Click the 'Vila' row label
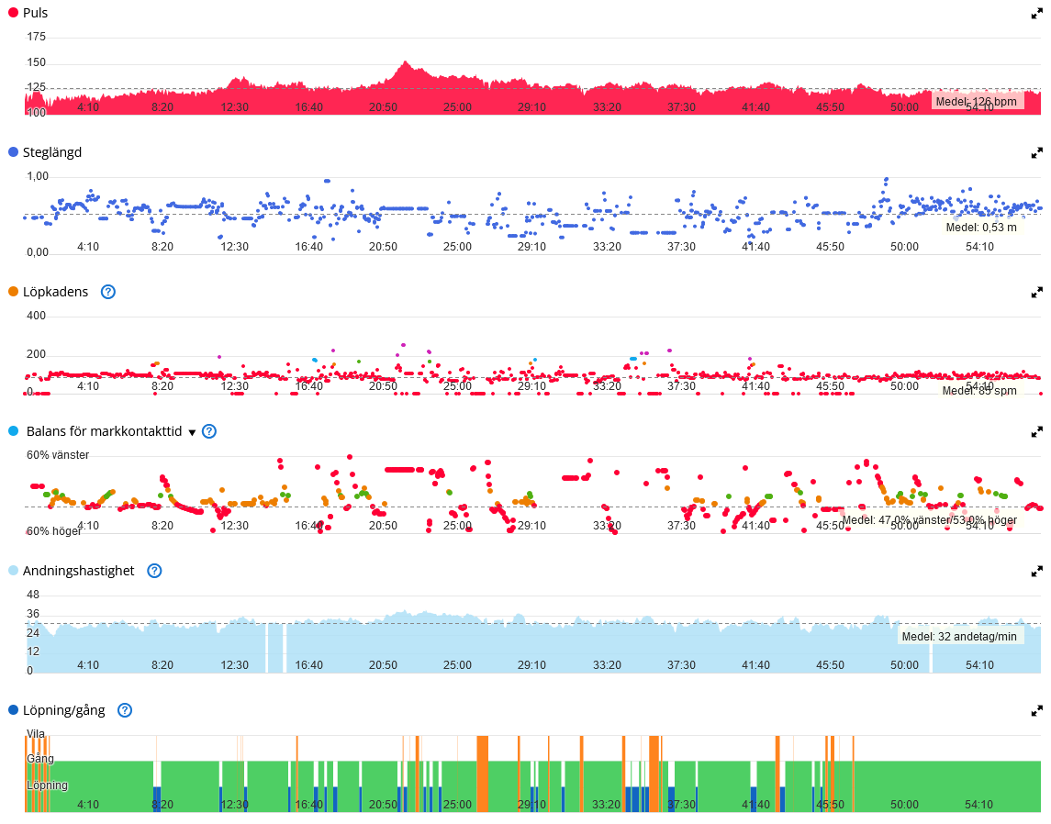This screenshot has height=824, width=1051. (36, 733)
